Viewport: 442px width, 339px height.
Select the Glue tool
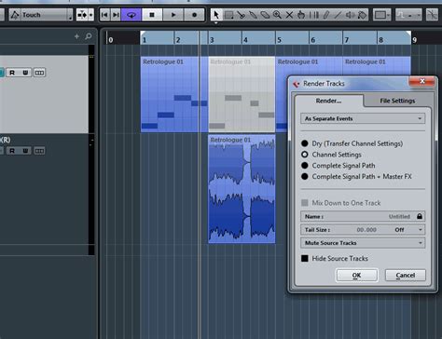point(253,15)
